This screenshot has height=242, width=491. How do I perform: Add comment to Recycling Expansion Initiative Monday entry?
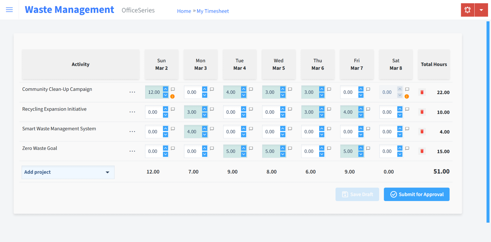point(212,109)
